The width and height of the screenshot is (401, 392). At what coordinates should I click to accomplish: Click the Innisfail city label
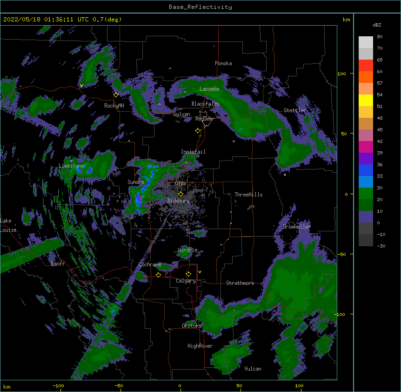point(193,152)
